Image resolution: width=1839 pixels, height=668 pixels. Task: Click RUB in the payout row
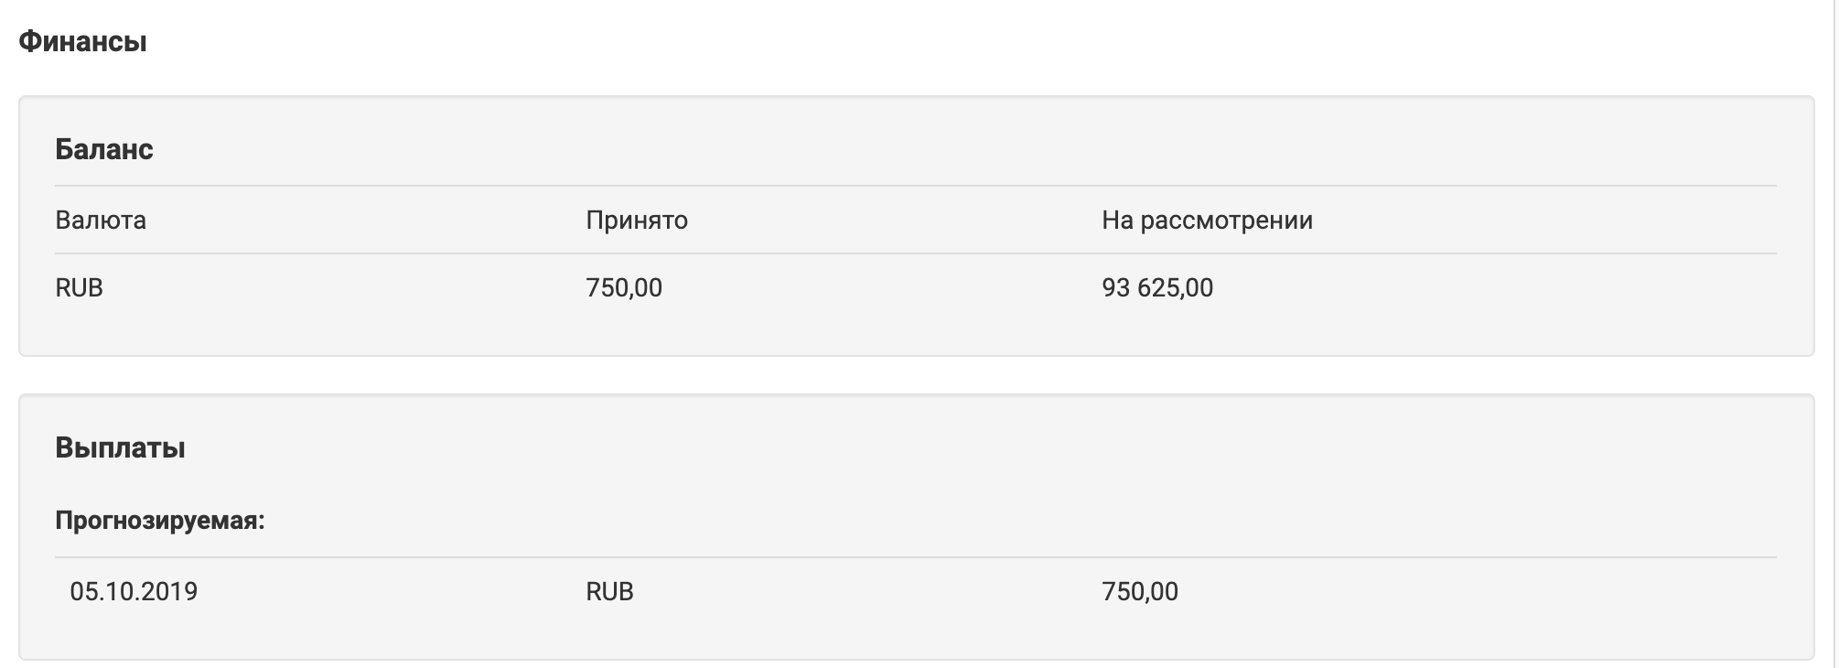(609, 591)
